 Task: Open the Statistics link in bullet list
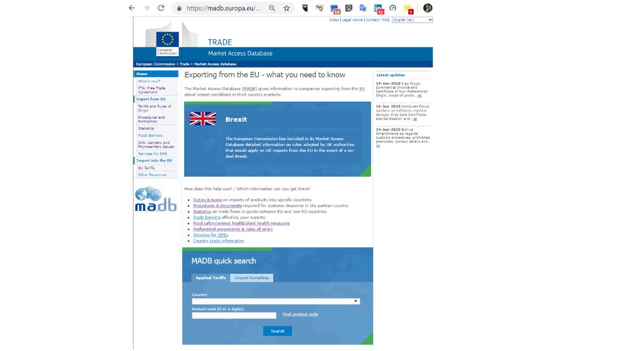point(202,211)
